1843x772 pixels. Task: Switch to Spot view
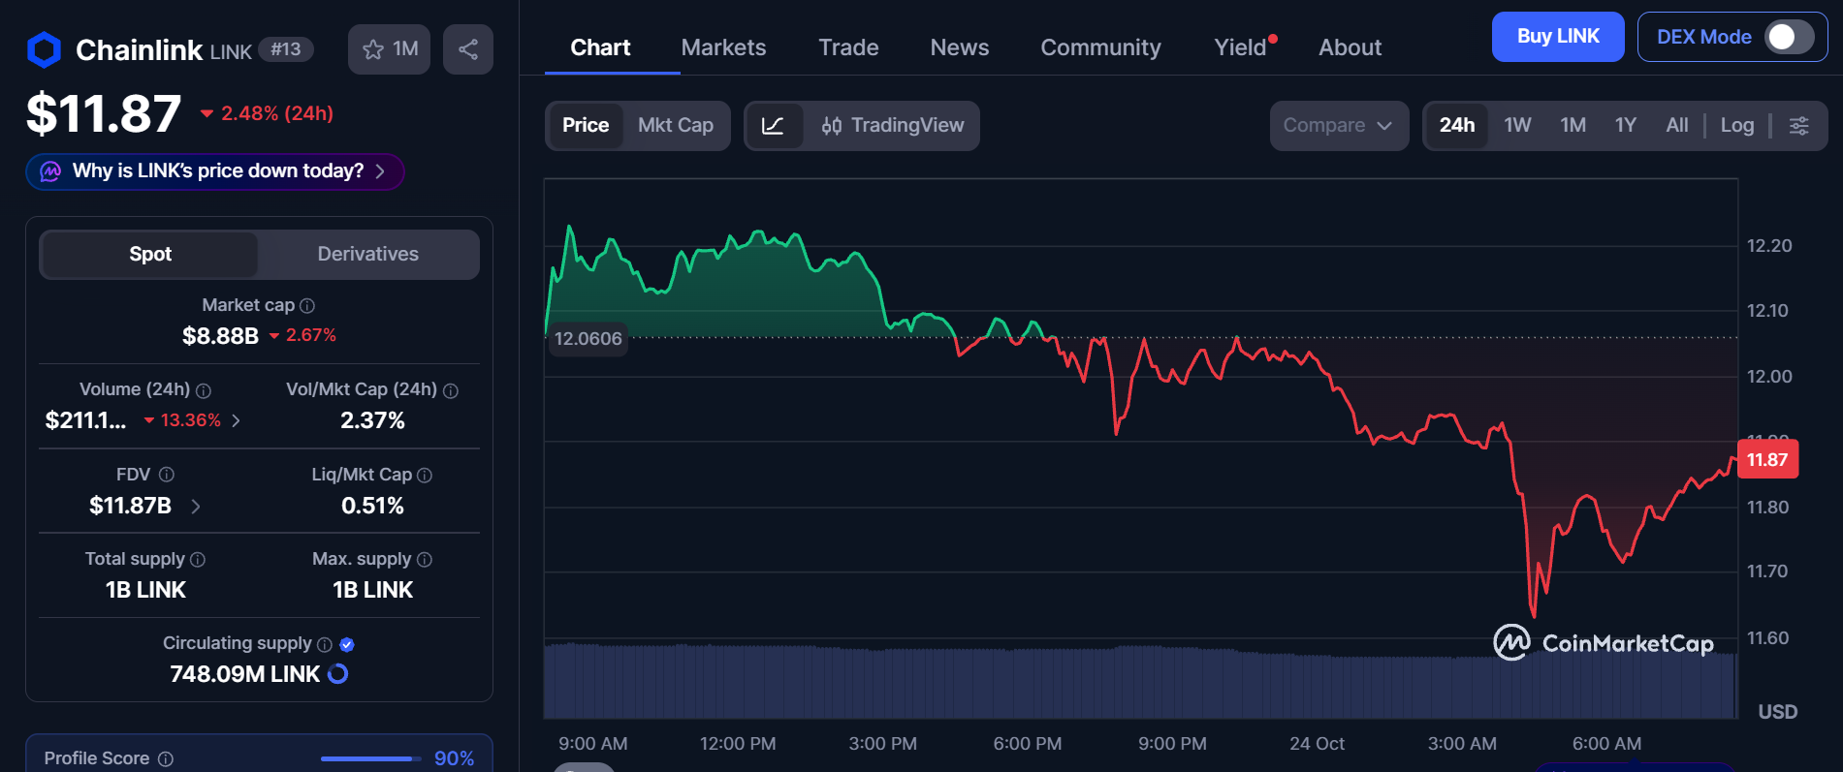coord(150,254)
